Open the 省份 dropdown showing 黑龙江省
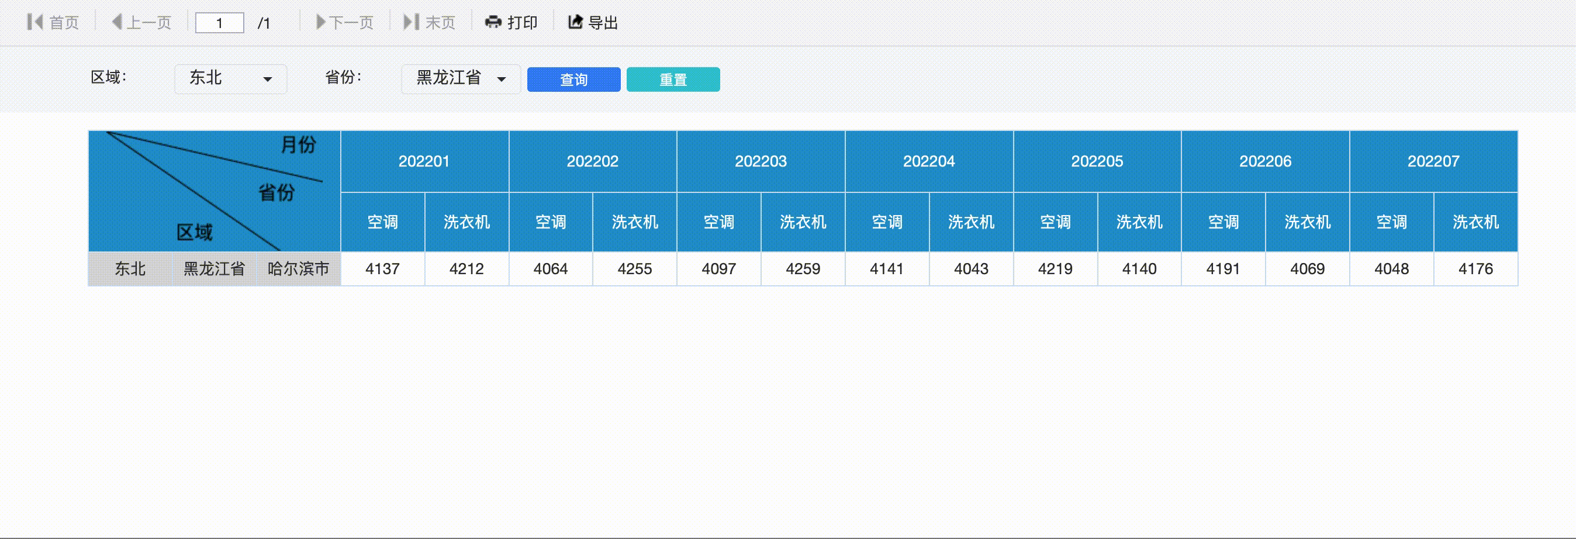The width and height of the screenshot is (1576, 539). (x=461, y=78)
